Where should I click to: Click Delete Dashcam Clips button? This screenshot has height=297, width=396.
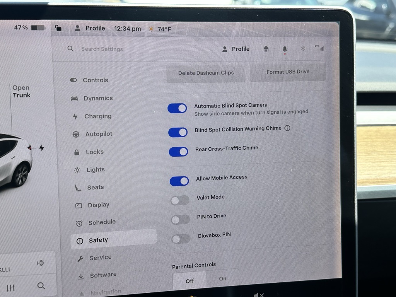[x=206, y=73]
